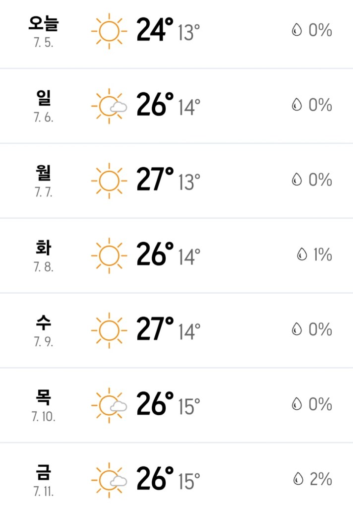Viewport: 353px width, 508px height.
Task: Open the 오늘 forecast day label
Action: coord(44,30)
